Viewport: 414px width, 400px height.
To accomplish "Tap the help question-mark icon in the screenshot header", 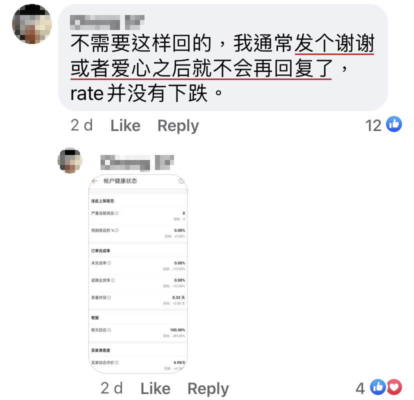I will click(181, 181).
